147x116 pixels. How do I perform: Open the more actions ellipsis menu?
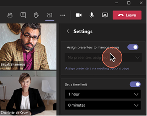click(x=63, y=15)
